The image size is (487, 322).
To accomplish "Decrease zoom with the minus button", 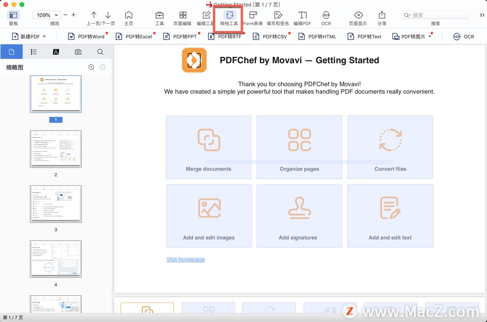I will tap(65, 15).
